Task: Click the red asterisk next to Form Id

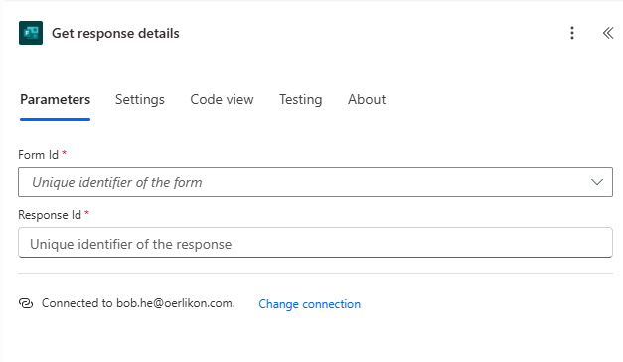Action: point(64,153)
